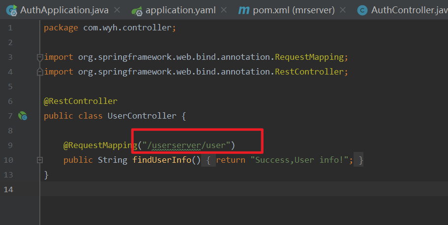
Task: Click com.wyh.controller in the package line
Action: click(x=127, y=28)
